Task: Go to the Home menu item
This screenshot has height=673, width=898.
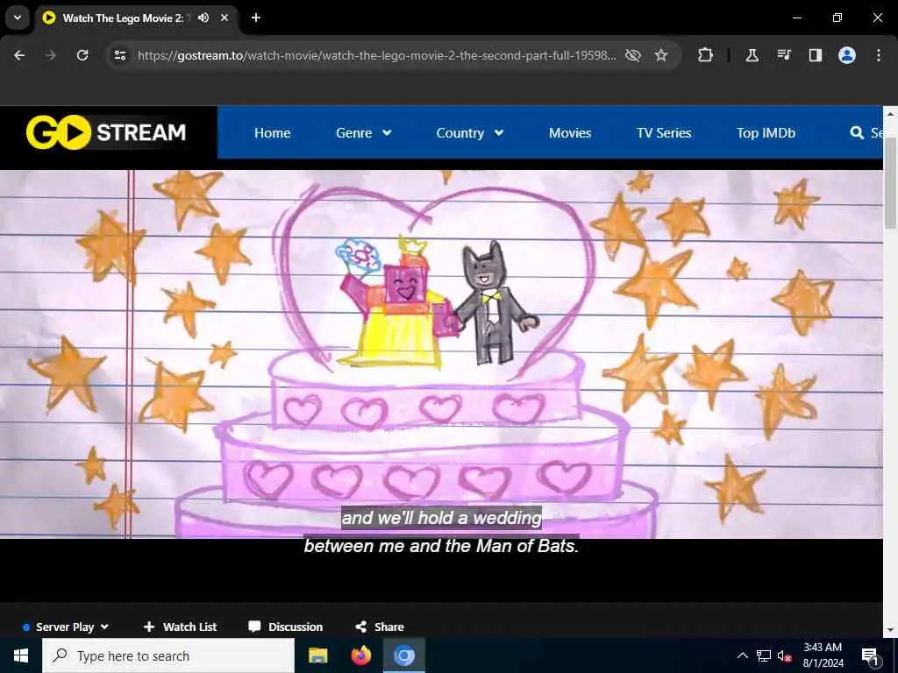Action: pos(272,133)
